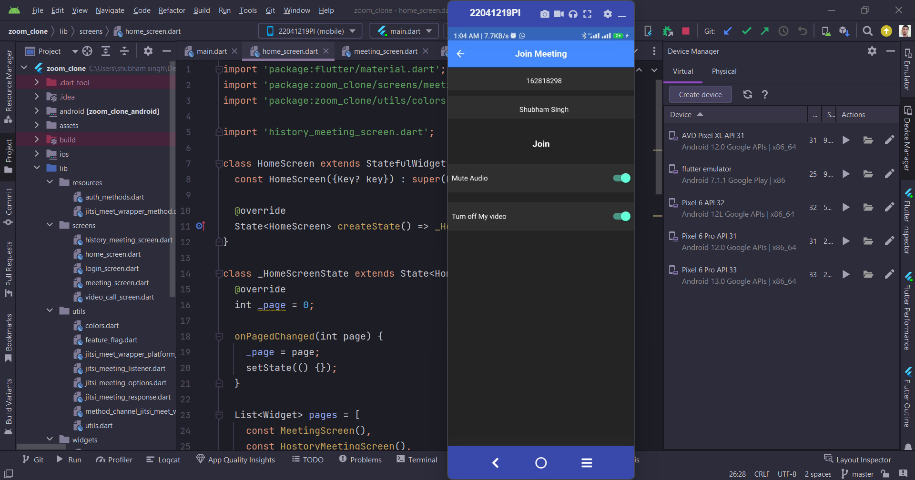Open the device selector dropdown
915x480 pixels.
(x=310, y=31)
